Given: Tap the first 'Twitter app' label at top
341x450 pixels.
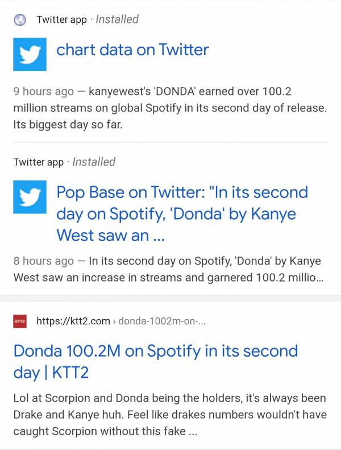Looking at the screenshot, I should (61, 20).
